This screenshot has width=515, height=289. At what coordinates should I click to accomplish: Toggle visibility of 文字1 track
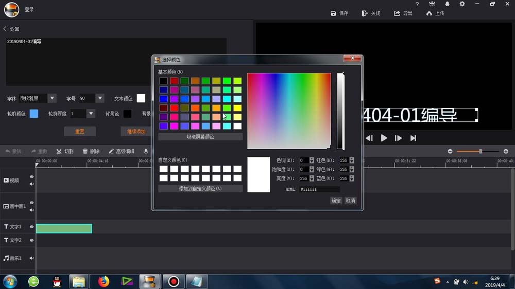[x=31, y=227]
